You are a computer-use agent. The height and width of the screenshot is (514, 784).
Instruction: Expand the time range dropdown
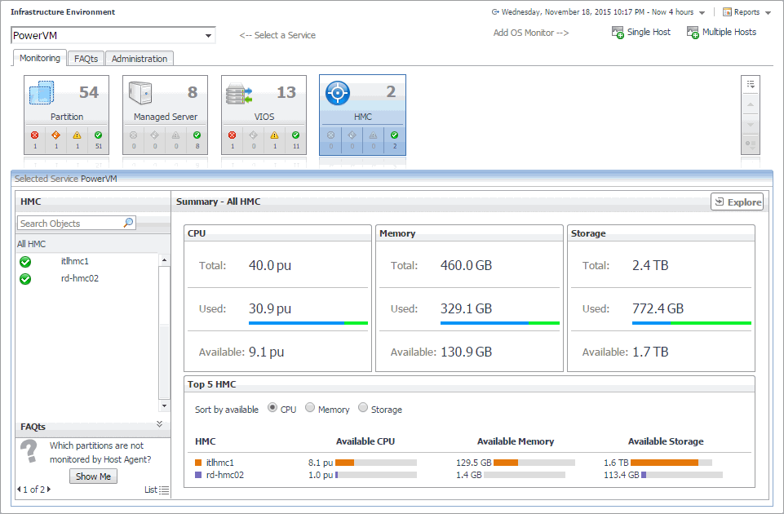[x=702, y=13]
